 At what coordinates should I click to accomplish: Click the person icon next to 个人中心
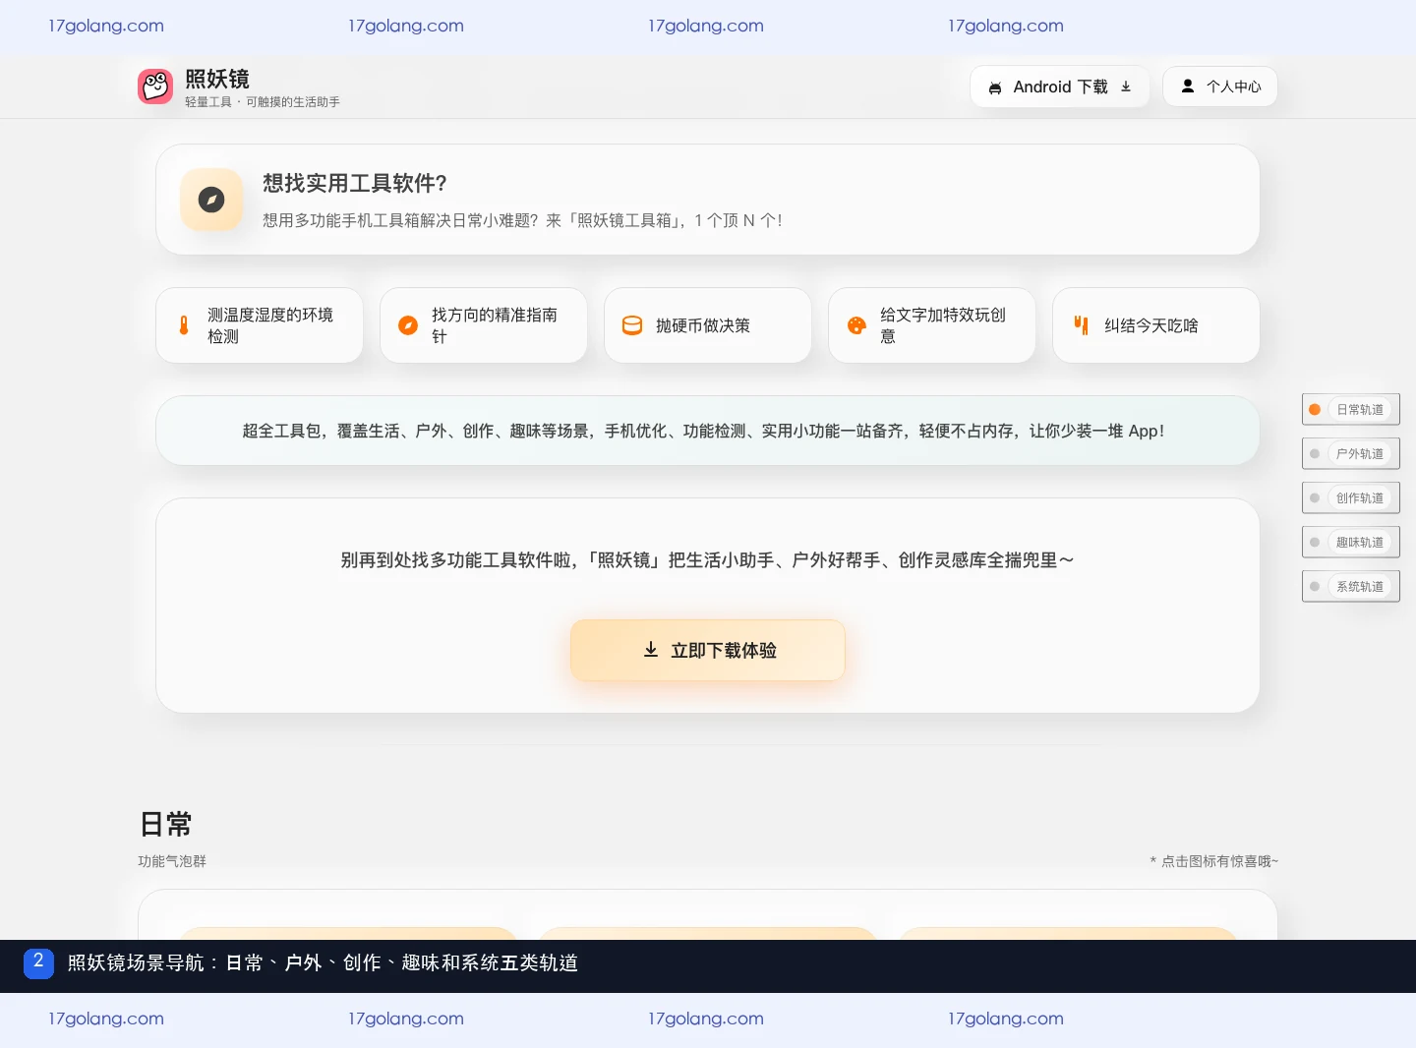1188,87
